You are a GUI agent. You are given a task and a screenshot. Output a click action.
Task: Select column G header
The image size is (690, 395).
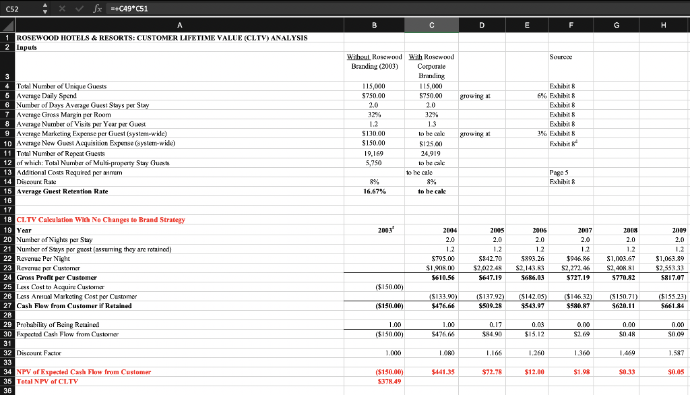tap(616, 25)
